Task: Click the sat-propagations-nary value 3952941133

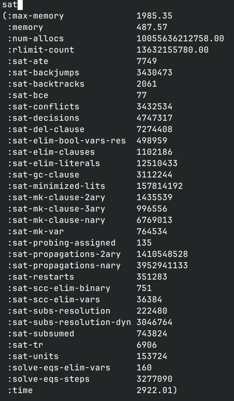Action: pos(162,265)
